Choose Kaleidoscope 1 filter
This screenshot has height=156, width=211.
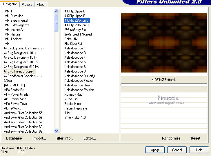[75, 48]
